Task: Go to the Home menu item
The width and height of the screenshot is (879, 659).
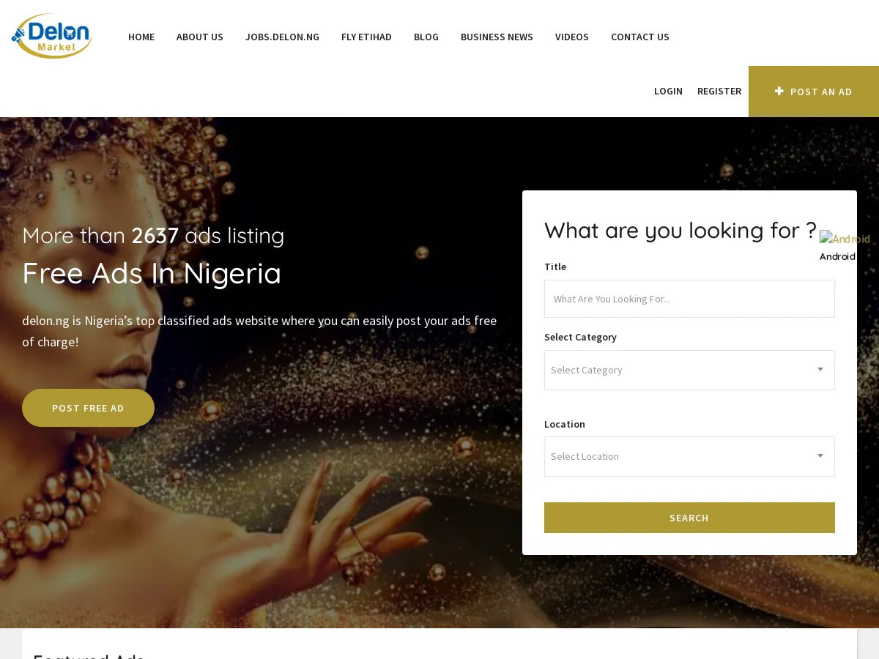Action: [141, 37]
